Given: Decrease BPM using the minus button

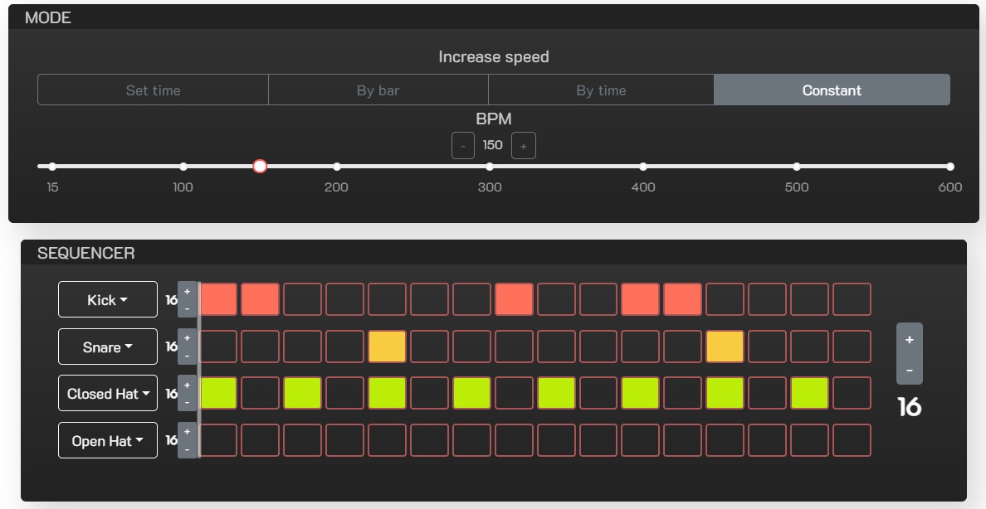Looking at the screenshot, I should pos(462,145).
